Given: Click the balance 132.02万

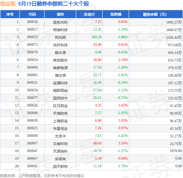Looking at the screenshot, I should 175,98.
